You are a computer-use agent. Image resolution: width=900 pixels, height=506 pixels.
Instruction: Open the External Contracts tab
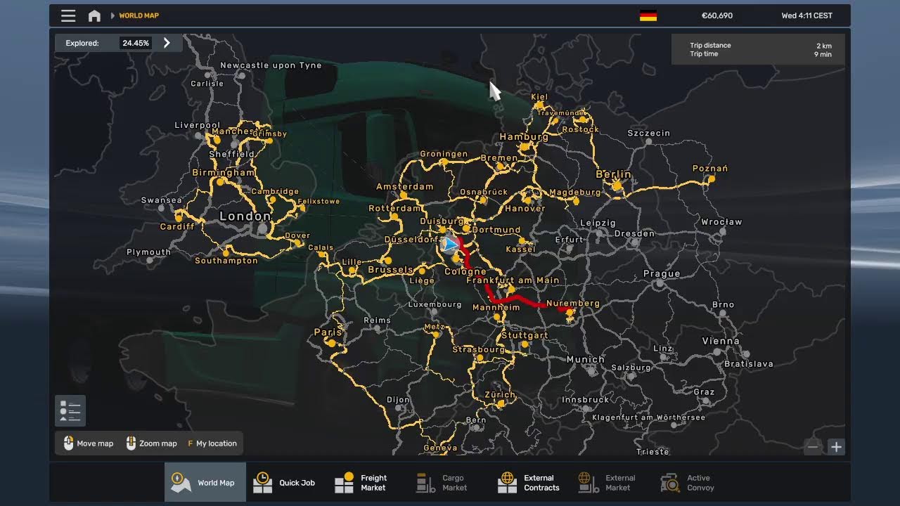click(x=529, y=482)
